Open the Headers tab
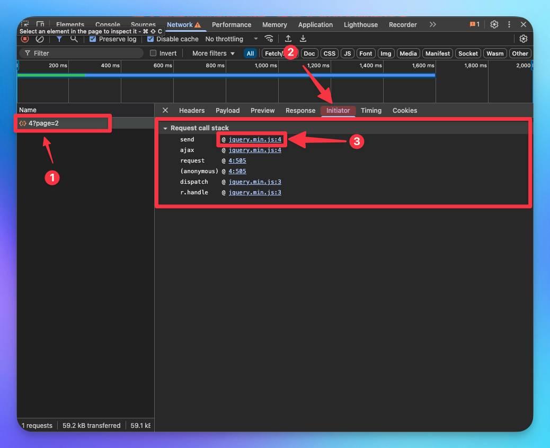550x448 pixels. point(191,111)
